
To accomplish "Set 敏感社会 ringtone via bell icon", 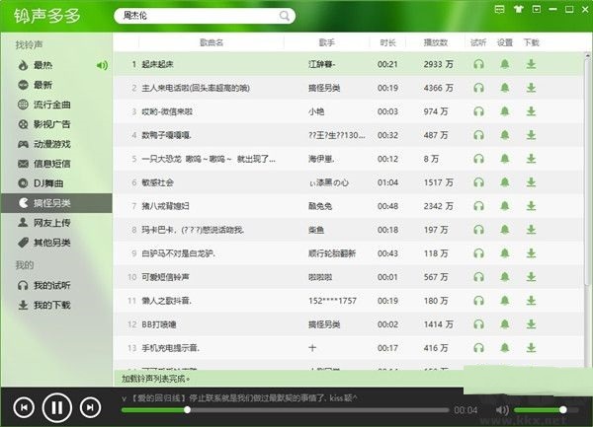I will pyautogui.click(x=504, y=182).
